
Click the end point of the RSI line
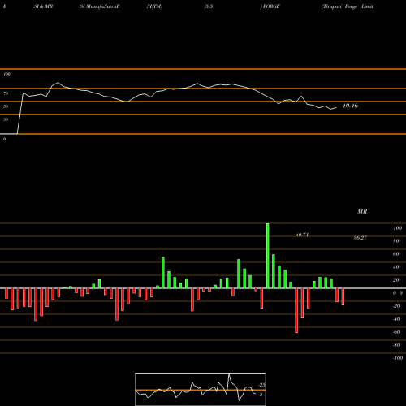coord(336,108)
